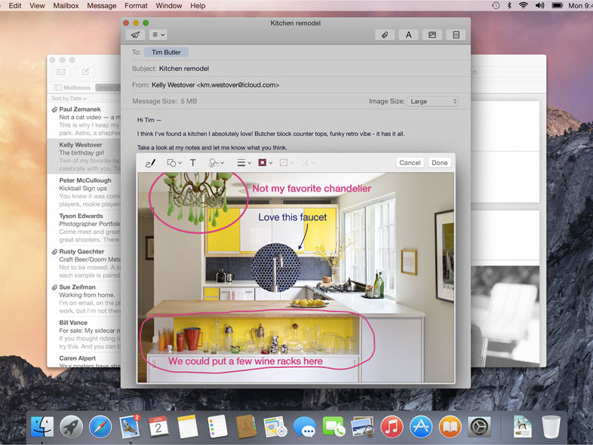The width and height of the screenshot is (593, 445).
Task: Open iPhoto from the Dock
Action: tap(362, 427)
